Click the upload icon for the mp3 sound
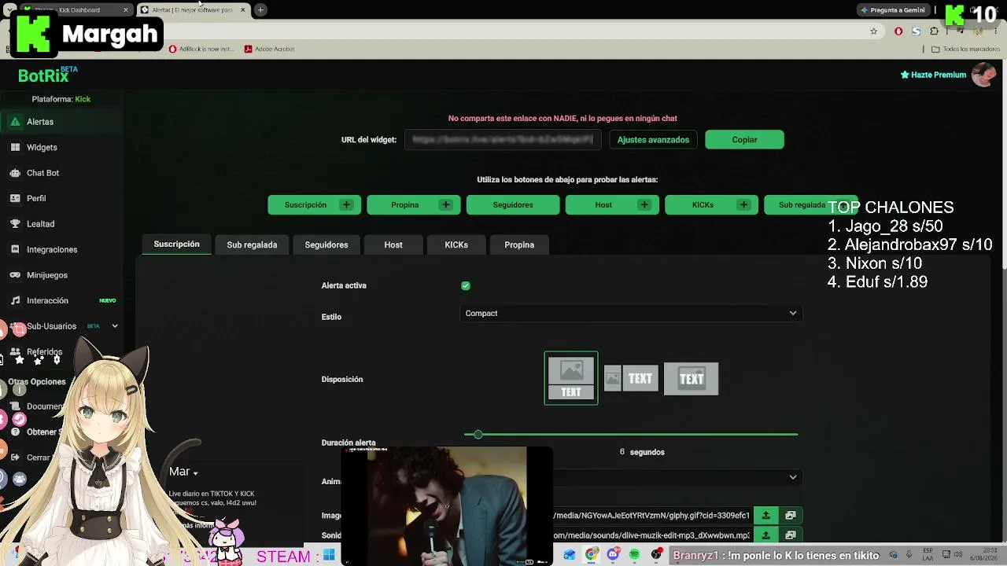The image size is (1007, 566). [765, 535]
